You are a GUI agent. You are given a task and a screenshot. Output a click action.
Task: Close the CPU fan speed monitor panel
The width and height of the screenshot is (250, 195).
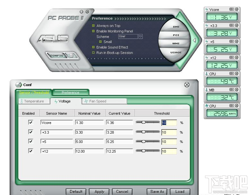(237, 106)
